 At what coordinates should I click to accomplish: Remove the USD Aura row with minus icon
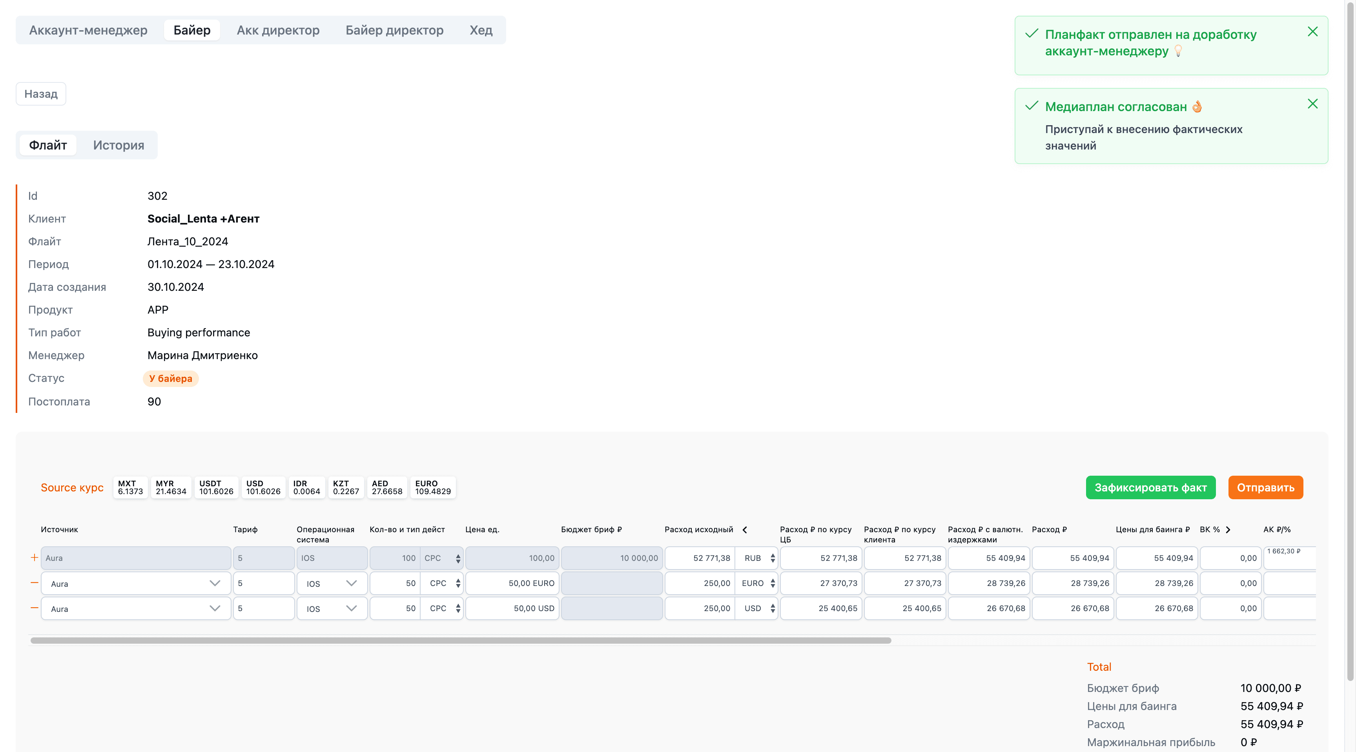34,608
